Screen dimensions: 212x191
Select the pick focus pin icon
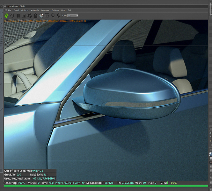tap(53, 16)
